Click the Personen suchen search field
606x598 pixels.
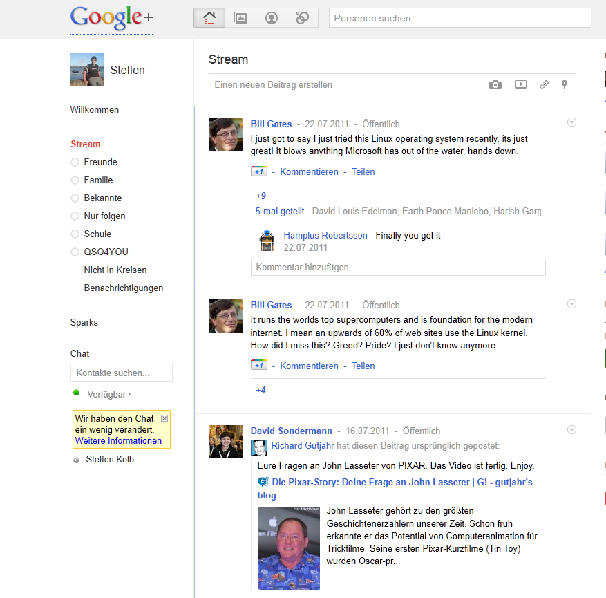(x=460, y=18)
